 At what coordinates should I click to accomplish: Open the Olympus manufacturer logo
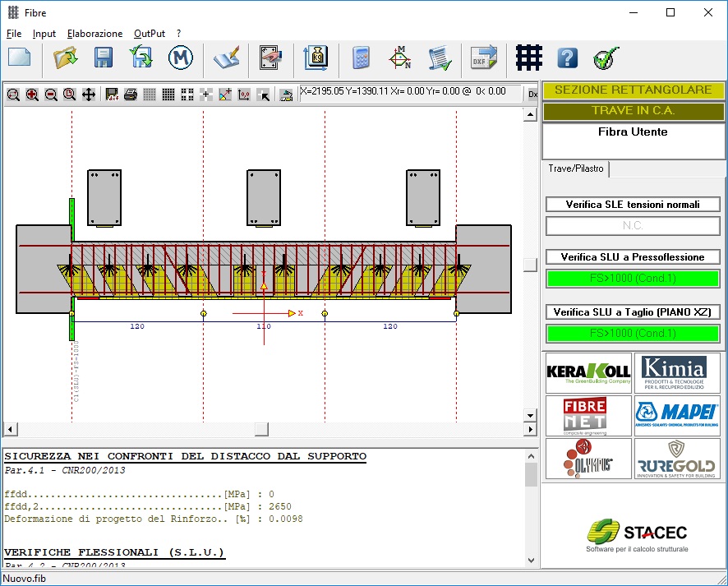tap(588, 459)
